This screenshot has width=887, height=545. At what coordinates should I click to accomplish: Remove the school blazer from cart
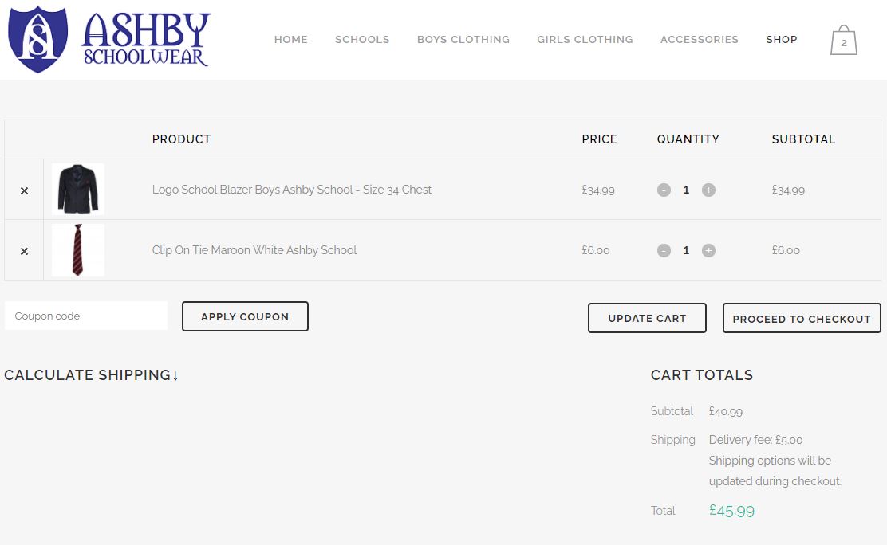pos(24,190)
